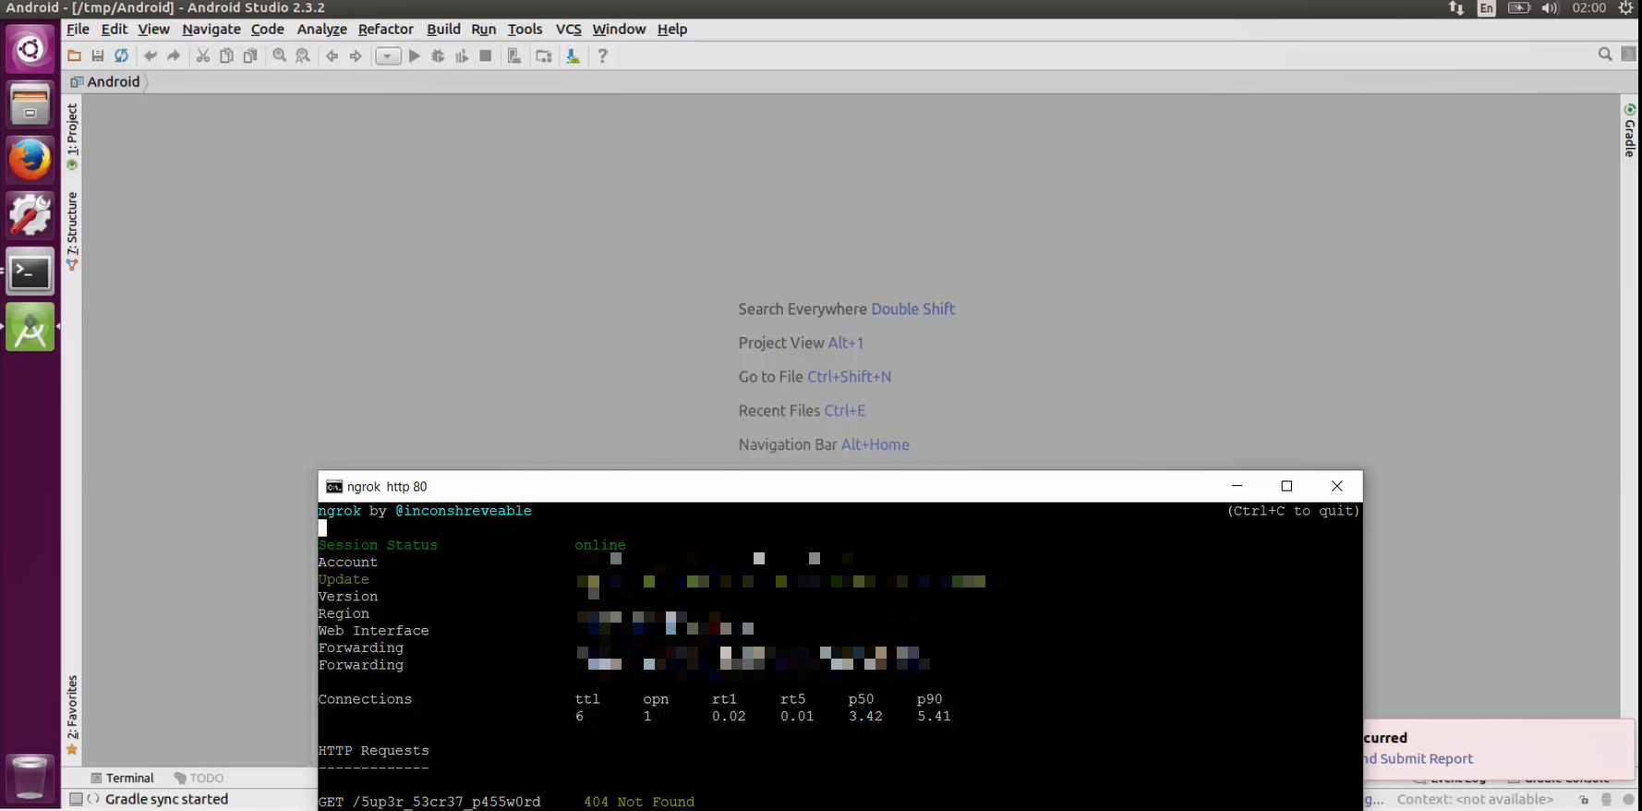
Task: Open the VCS menu
Action: pyautogui.click(x=568, y=30)
